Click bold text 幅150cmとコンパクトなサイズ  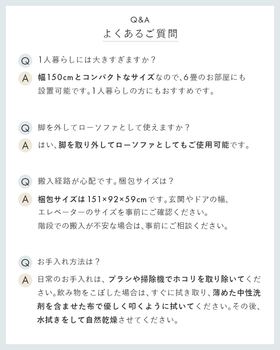[x=96, y=77]
